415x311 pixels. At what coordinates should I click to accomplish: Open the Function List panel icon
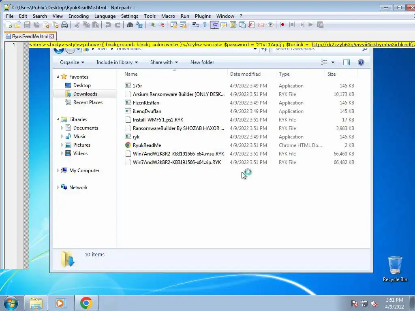(252, 25)
